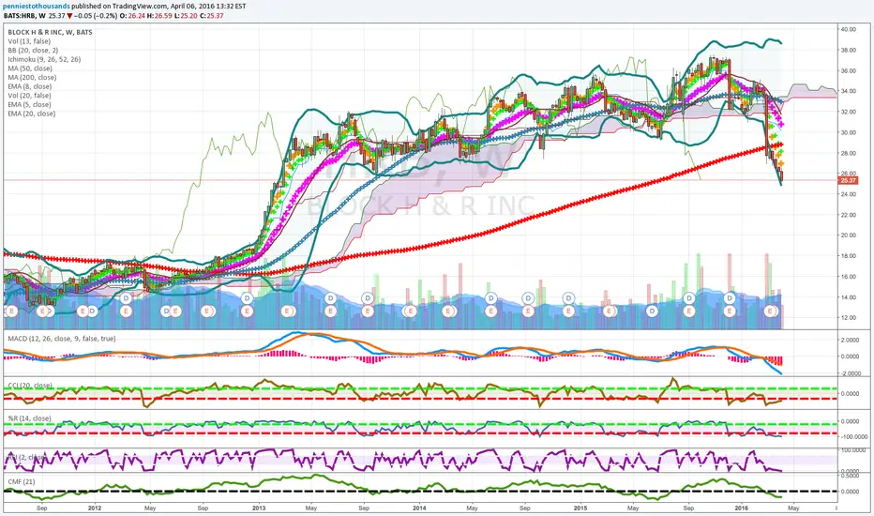
Task: Click the 28.00 price axis label
Action: (849, 154)
